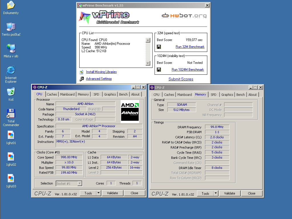This screenshot has width=292, height=219.
Task: Click Close button in left CPU-Z
Action: click(x=134, y=193)
